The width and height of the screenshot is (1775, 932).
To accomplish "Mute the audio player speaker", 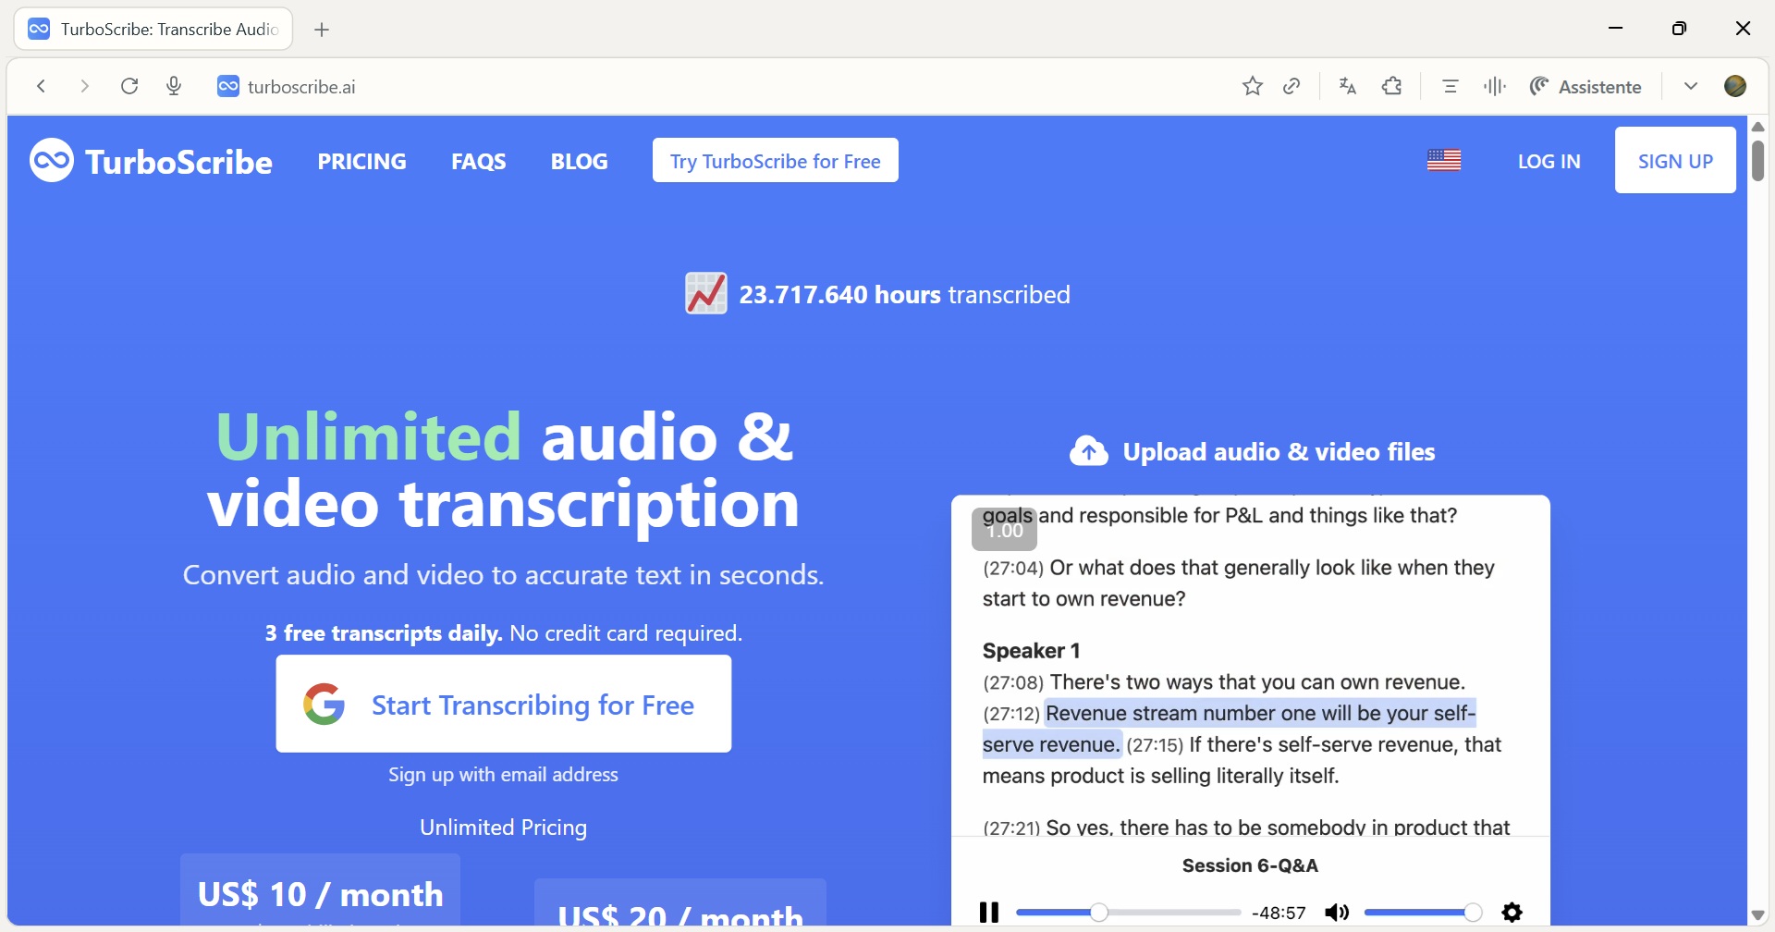I will (x=1336, y=913).
